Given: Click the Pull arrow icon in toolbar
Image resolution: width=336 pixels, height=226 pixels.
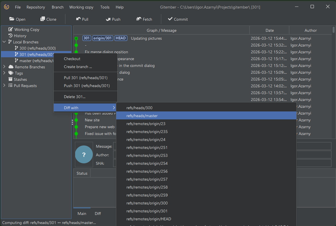Looking at the screenshot, I should [x=78, y=19].
